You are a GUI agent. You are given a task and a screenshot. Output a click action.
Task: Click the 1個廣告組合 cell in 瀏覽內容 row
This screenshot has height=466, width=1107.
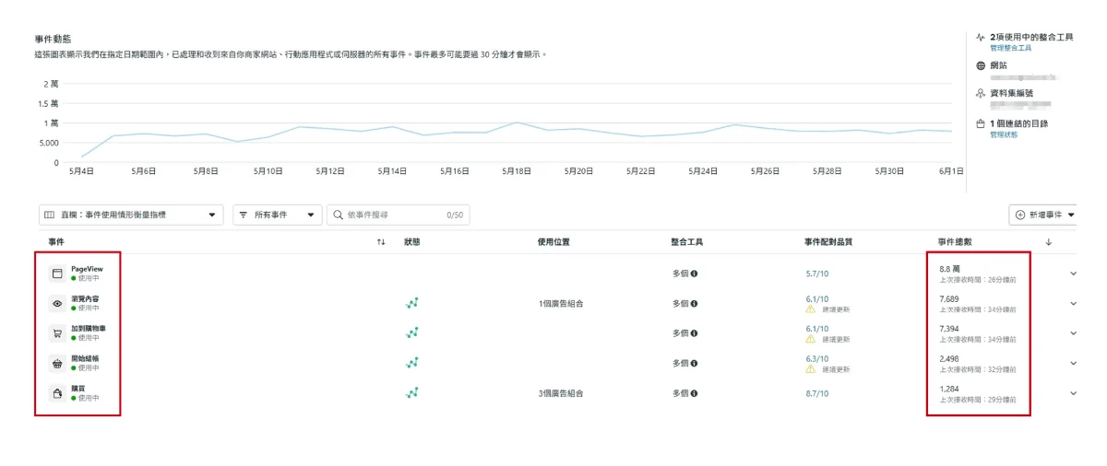point(561,303)
